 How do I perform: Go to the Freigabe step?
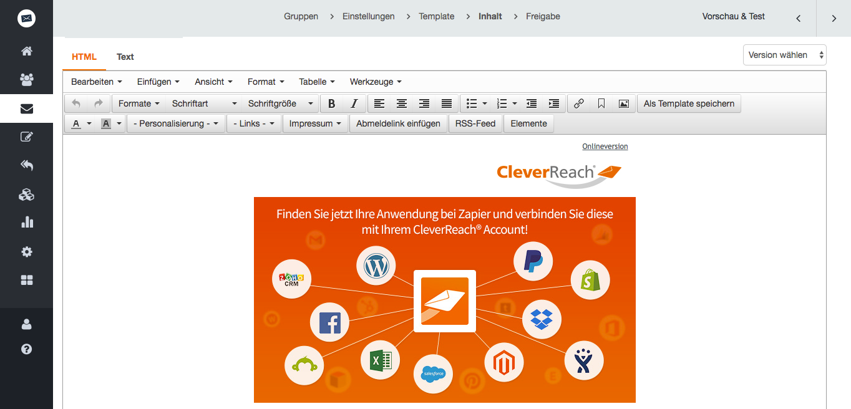543,17
